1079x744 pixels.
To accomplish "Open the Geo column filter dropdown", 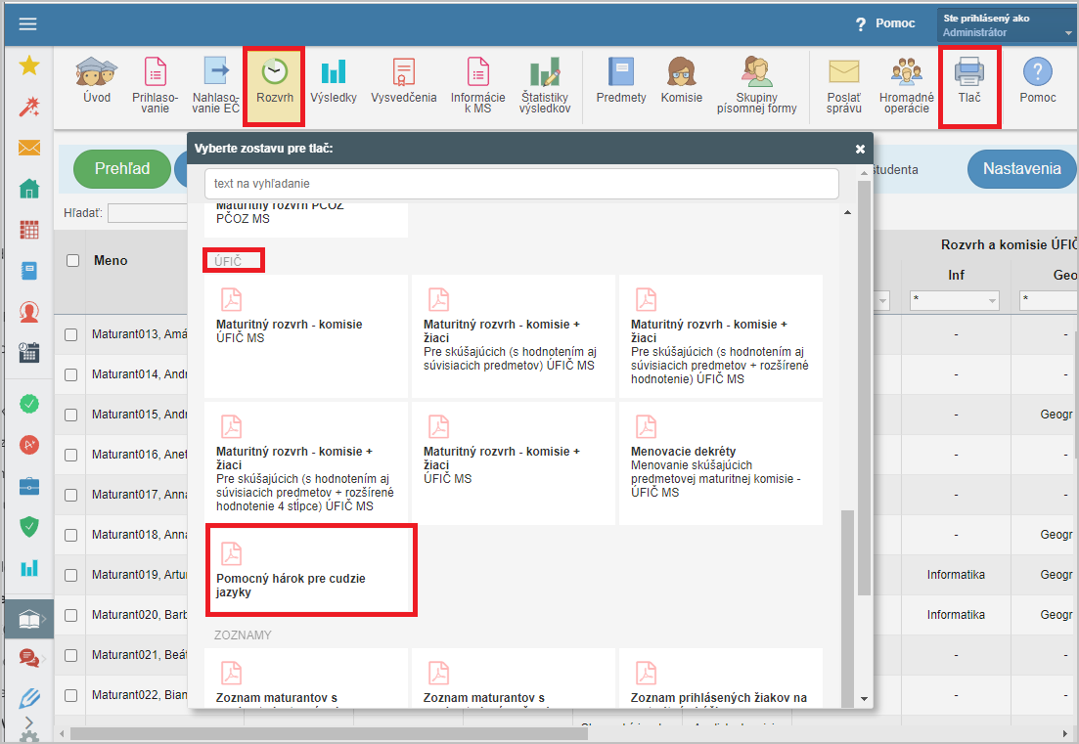I will (1047, 301).
